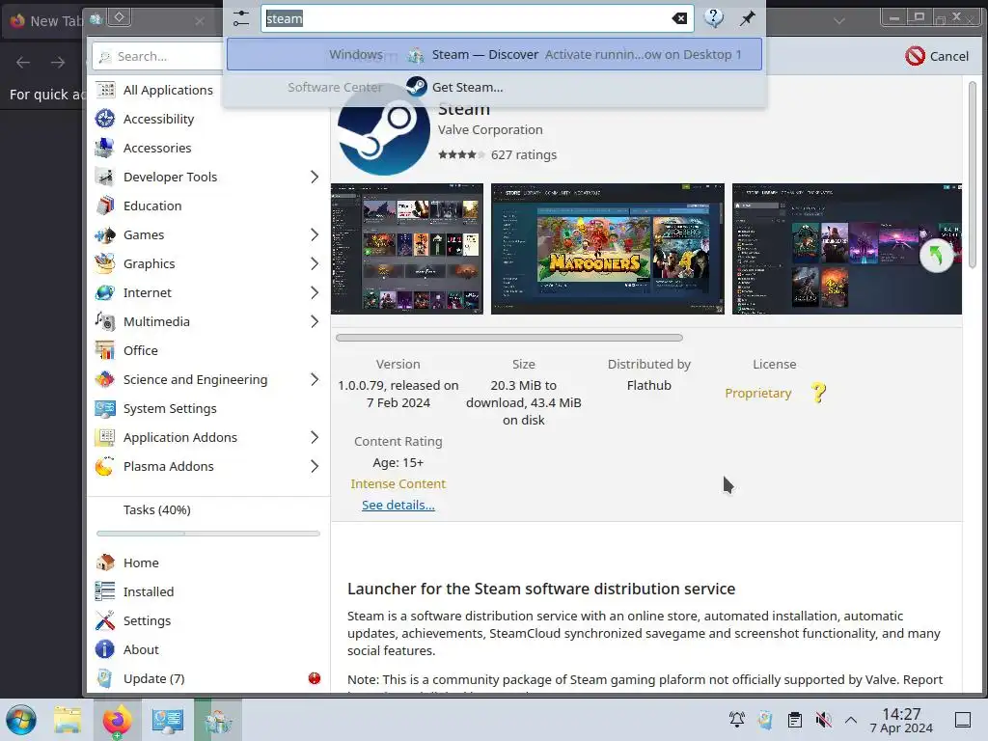Click the Proprietary license link
Image resolution: width=988 pixels, height=741 pixels.
point(758,394)
